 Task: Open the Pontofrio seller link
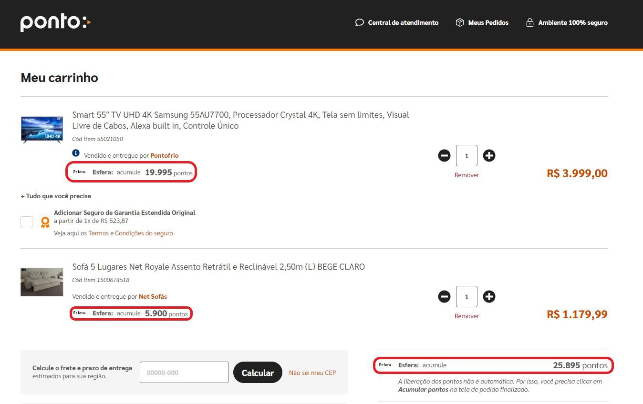click(x=165, y=155)
